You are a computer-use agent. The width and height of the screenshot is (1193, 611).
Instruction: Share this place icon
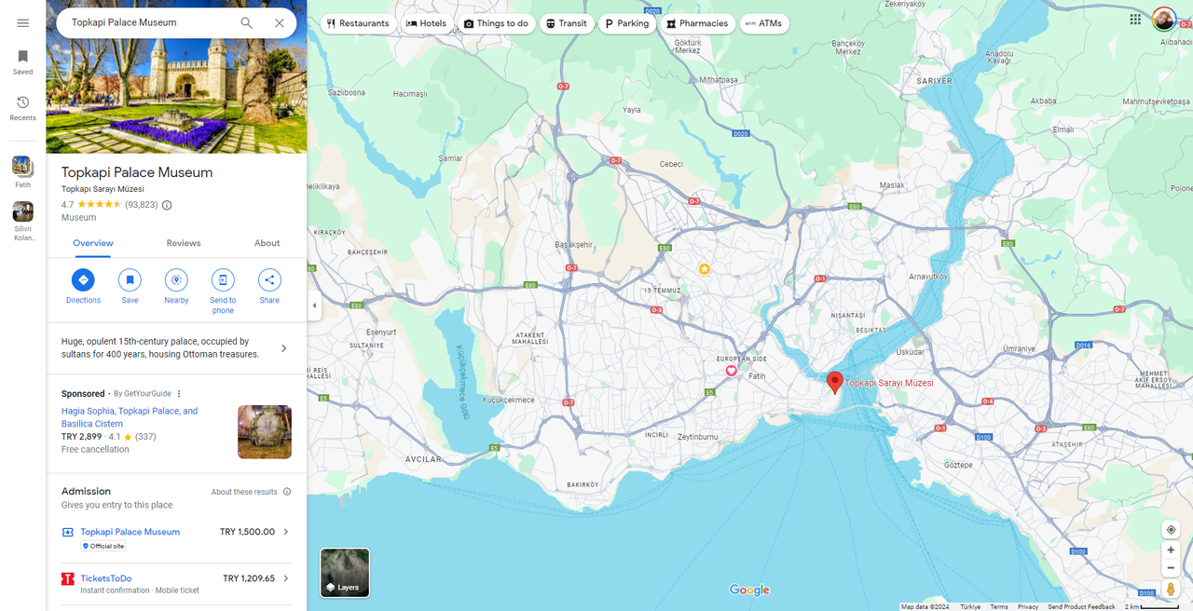(269, 279)
